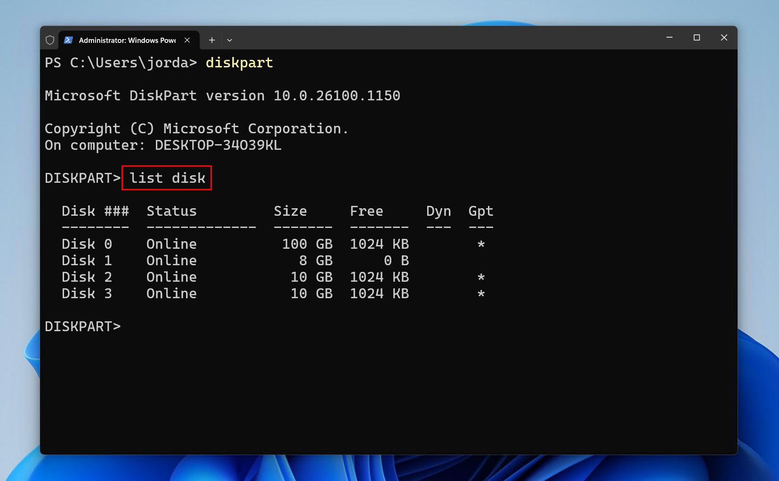Click the Gpt asterisk for Disk 3
The image size is (779, 481).
(x=481, y=293)
